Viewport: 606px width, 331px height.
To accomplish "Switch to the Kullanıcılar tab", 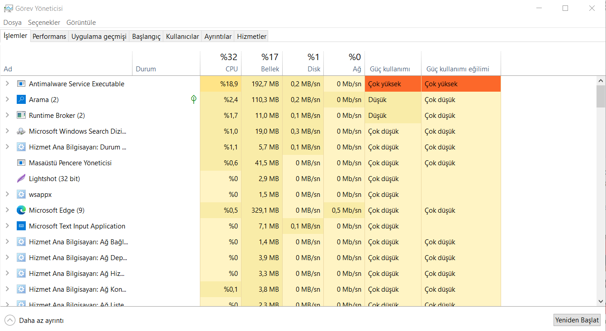I will click(182, 37).
